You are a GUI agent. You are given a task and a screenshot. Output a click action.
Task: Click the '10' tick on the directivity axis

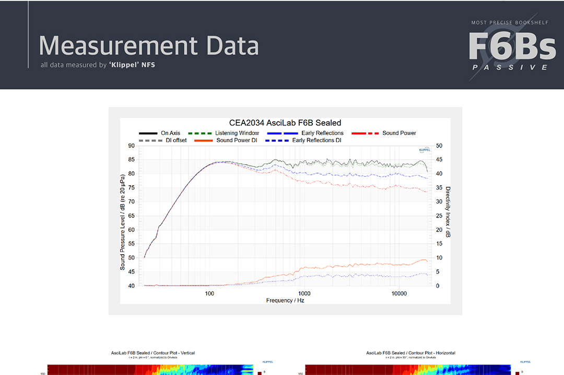coord(439,258)
